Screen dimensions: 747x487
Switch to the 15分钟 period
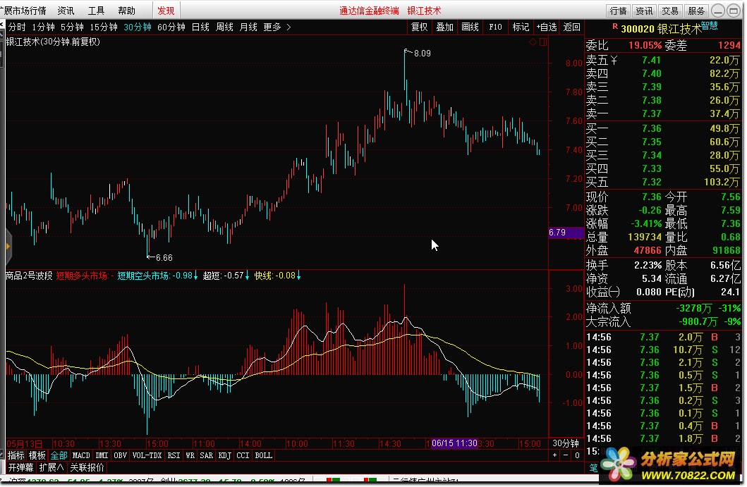point(104,27)
